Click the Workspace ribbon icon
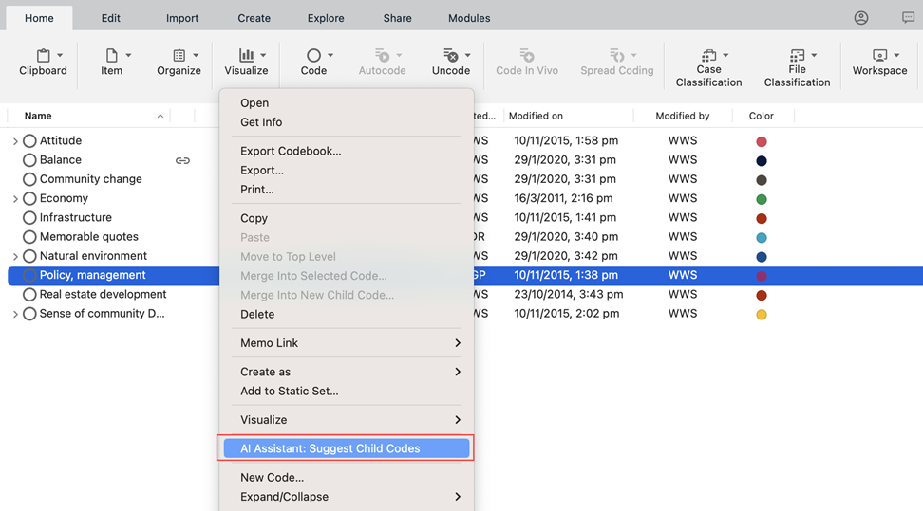This screenshot has width=923, height=511. coord(880,56)
